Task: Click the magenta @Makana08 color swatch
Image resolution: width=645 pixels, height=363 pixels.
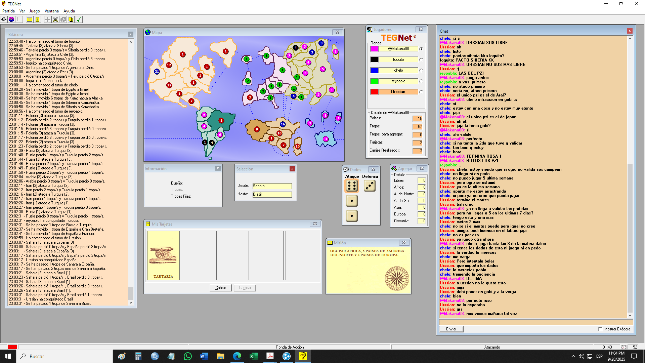Action: tap(374, 49)
